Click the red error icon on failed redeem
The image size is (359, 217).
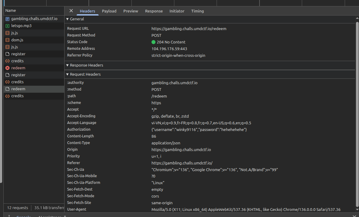click(x=8, y=68)
